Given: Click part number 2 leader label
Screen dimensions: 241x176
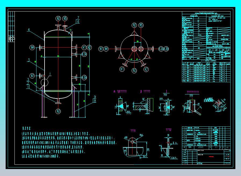Looking at the screenshot, I should [x=28, y=83].
